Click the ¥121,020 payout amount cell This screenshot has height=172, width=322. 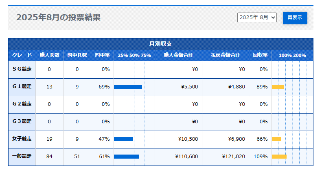pos(233,157)
